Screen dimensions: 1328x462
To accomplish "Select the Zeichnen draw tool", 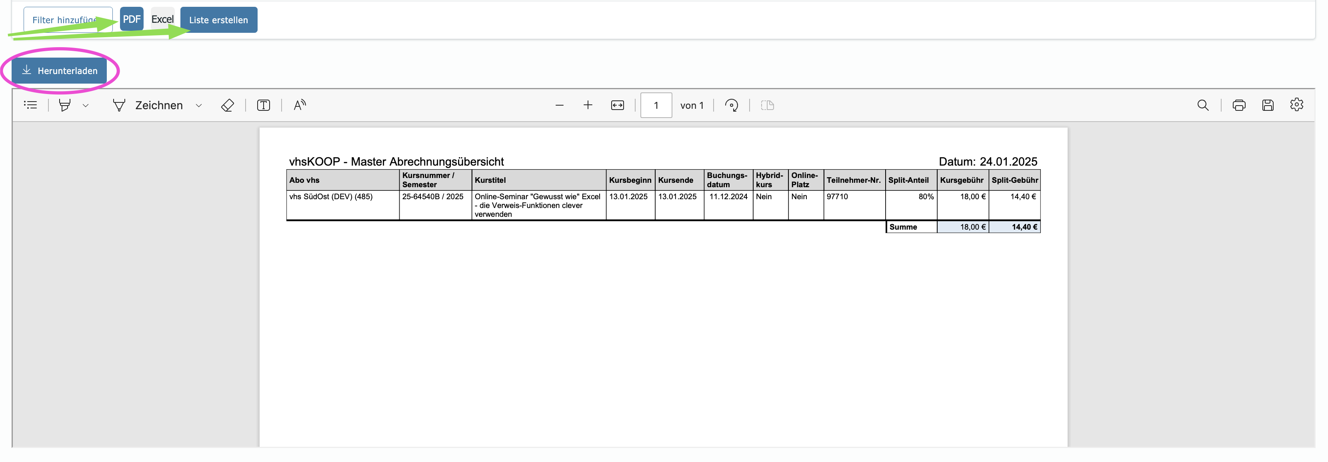I will [148, 105].
